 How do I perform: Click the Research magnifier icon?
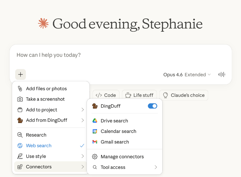(x=20, y=135)
